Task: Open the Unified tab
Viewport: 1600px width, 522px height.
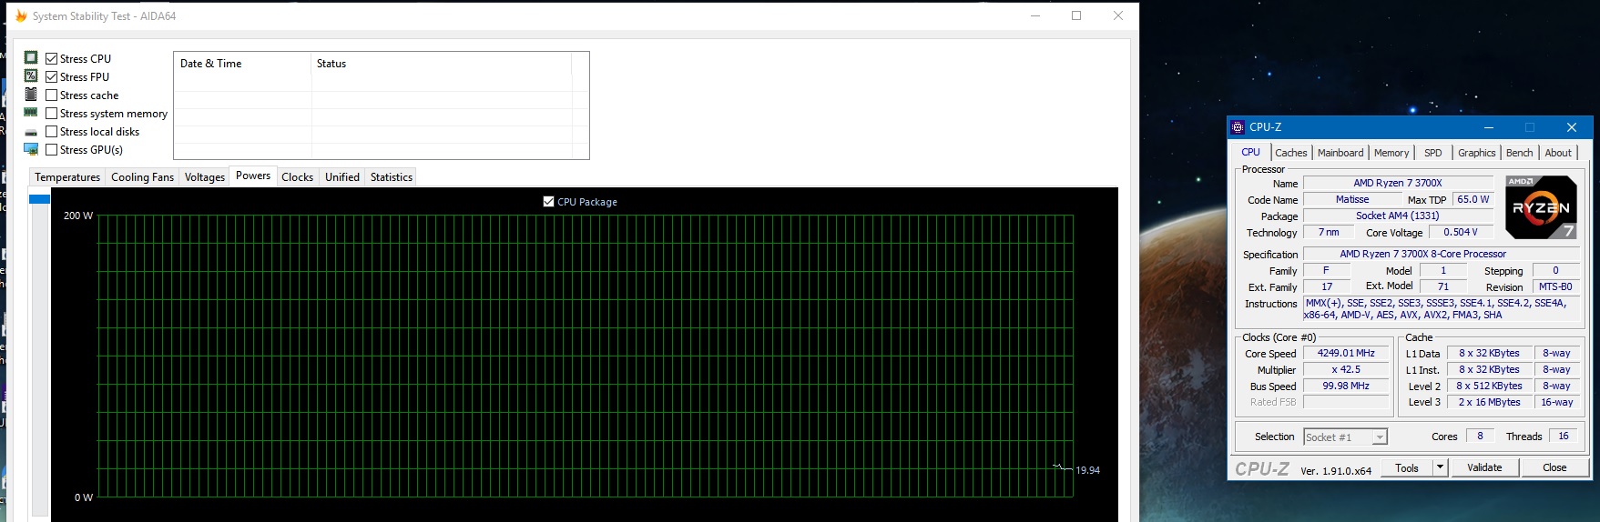Action: (x=342, y=177)
